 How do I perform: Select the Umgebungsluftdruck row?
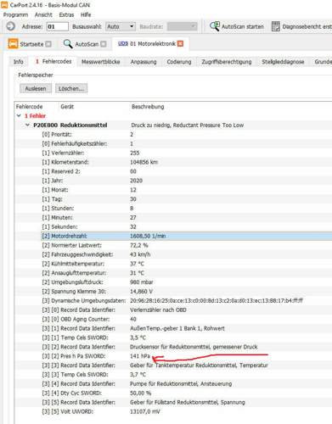(173, 282)
